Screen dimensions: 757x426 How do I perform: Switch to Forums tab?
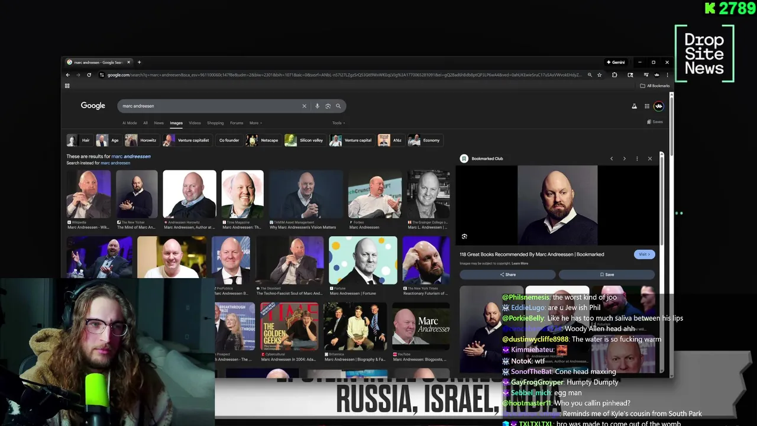pos(237,123)
